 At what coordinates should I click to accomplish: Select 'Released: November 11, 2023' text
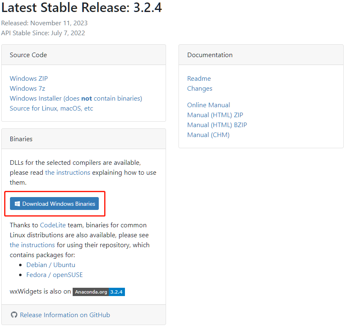coord(44,23)
